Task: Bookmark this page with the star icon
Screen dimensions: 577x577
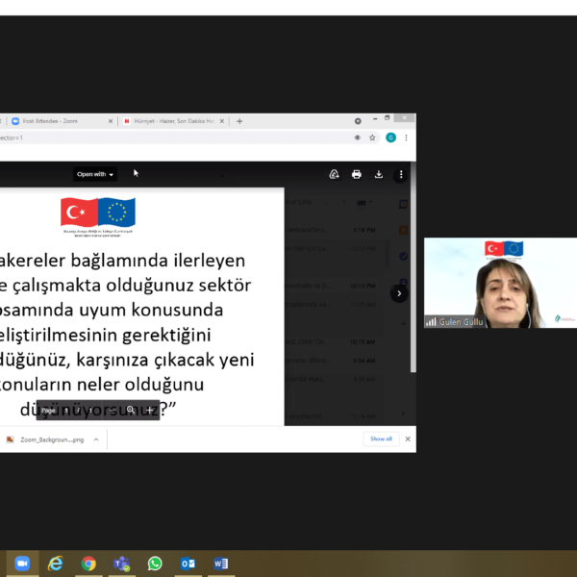Action: (372, 138)
